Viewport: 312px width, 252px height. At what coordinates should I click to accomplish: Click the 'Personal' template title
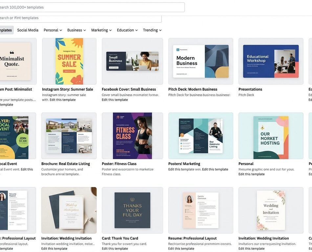(246, 164)
